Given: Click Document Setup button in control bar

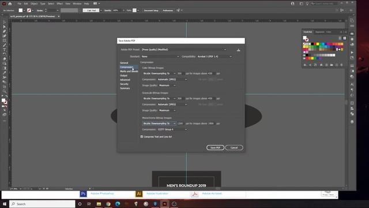Looking at the screenshot, I should click(x=151, y=10).
